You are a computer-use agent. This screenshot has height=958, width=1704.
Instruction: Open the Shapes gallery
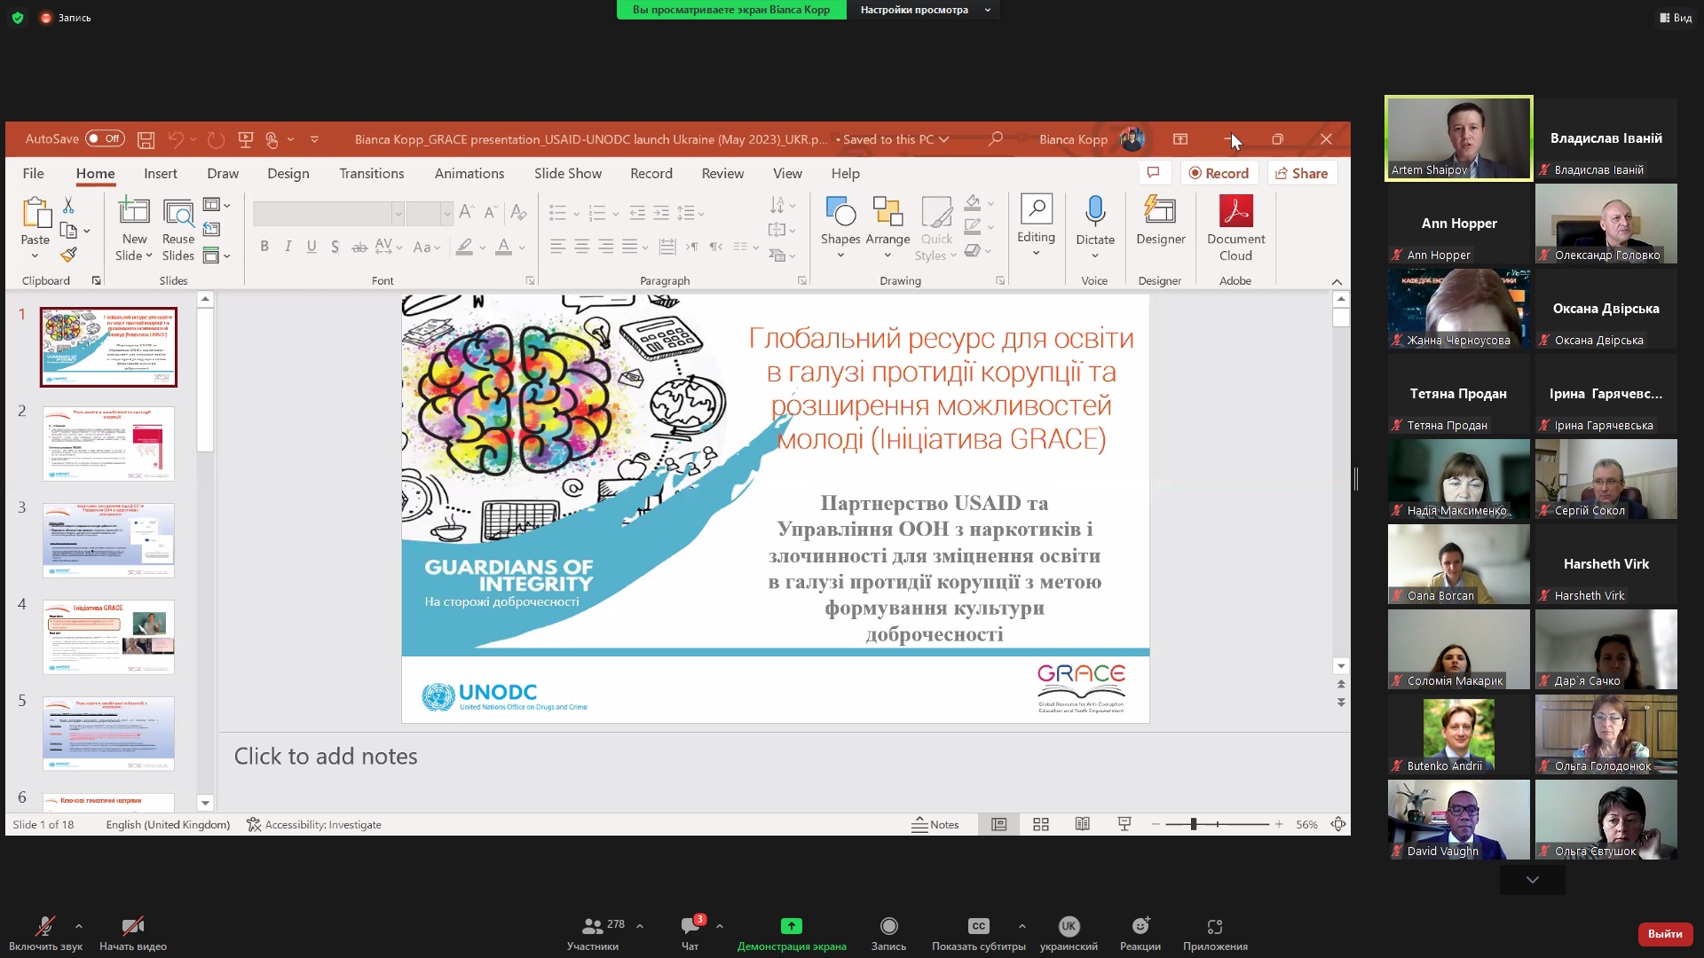[x=840, y=229]
